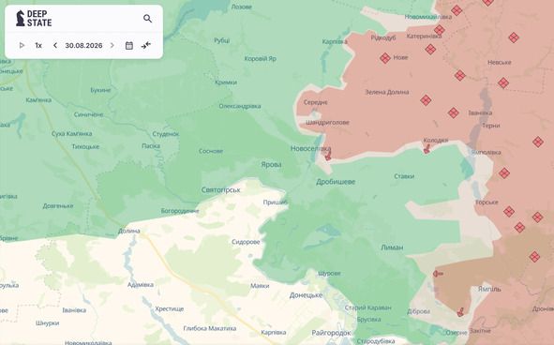The width and height of the screenshot is (554, 345).
Task: Click the unit diamond marker below Зелена Долина
Action: [426, 100]
